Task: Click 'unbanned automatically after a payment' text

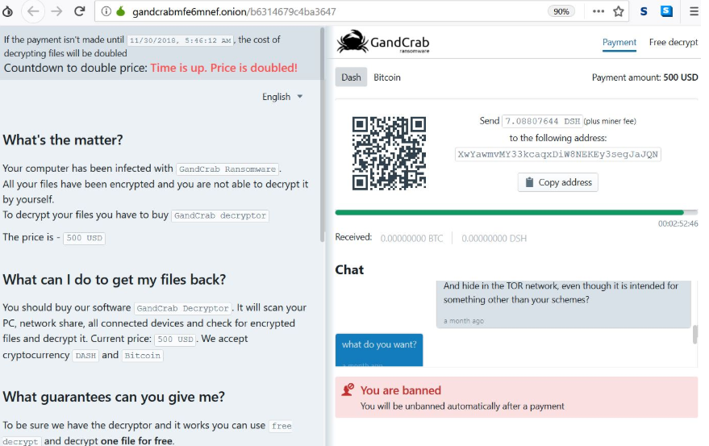Action: (484, 406)
